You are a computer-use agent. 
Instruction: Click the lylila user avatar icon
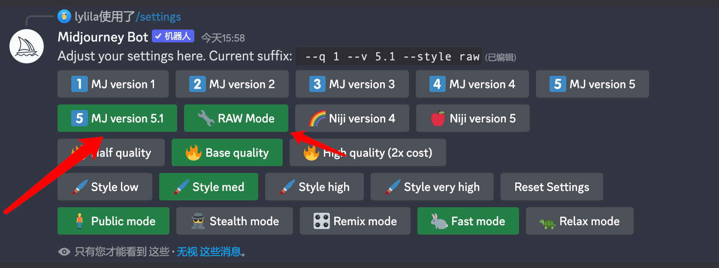tap(64, 17)
